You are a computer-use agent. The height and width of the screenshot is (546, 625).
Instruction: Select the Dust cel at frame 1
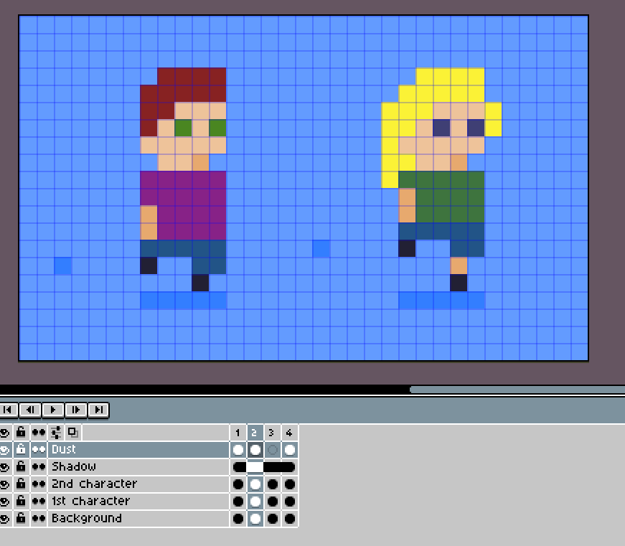tap(238, 450)
